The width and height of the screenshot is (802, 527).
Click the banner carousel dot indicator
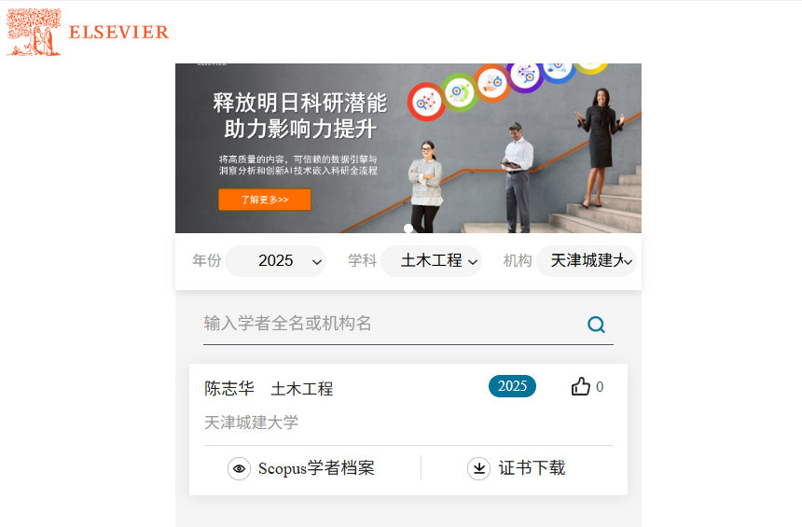[x=408, y=229]
